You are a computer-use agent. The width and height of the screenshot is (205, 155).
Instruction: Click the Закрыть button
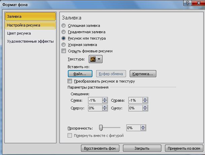[142, 148]
